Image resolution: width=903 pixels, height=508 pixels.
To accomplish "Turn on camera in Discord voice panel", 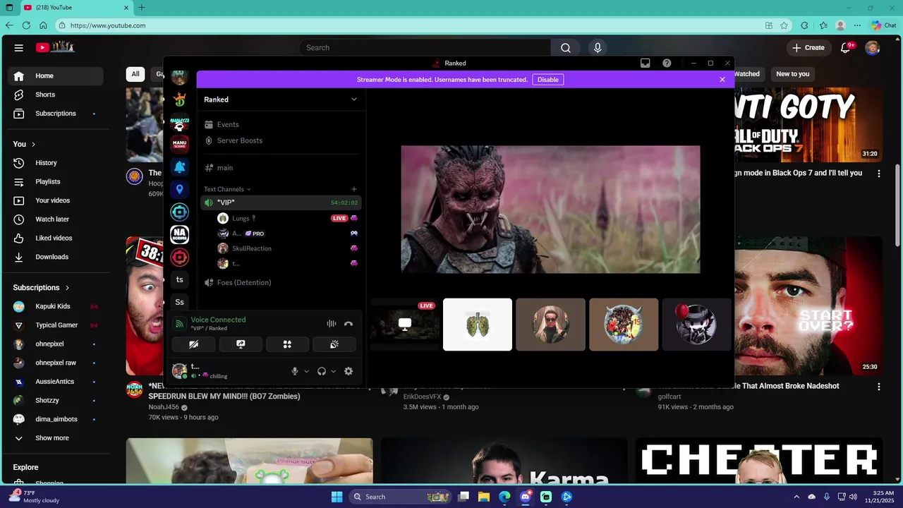I will tap(193, 344).
